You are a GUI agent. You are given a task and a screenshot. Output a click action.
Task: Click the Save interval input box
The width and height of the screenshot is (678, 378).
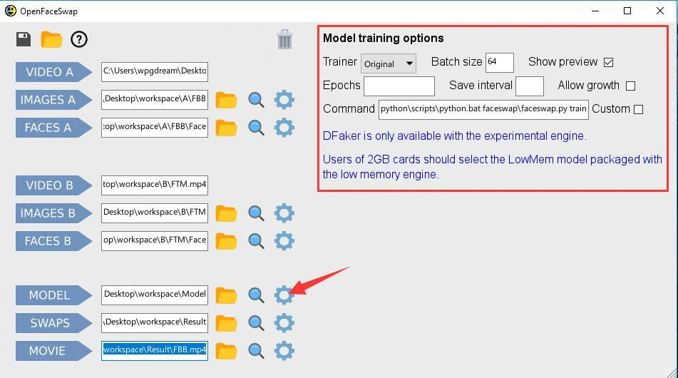click(x=529, y=86)
